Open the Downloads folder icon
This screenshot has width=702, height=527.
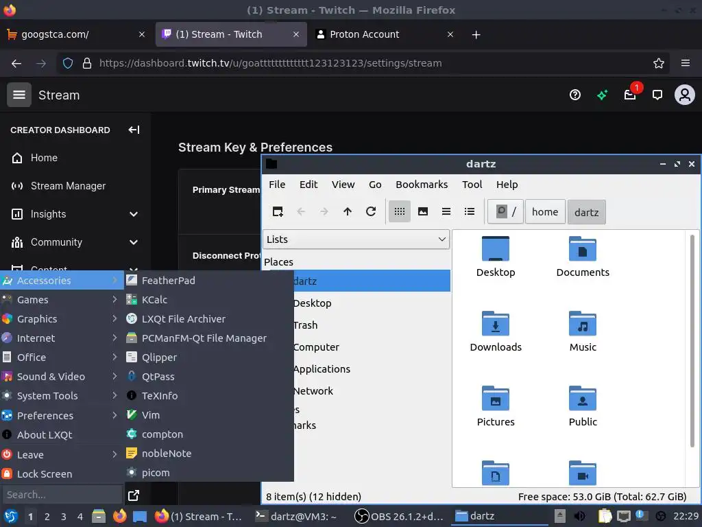(x=496, y=331)
